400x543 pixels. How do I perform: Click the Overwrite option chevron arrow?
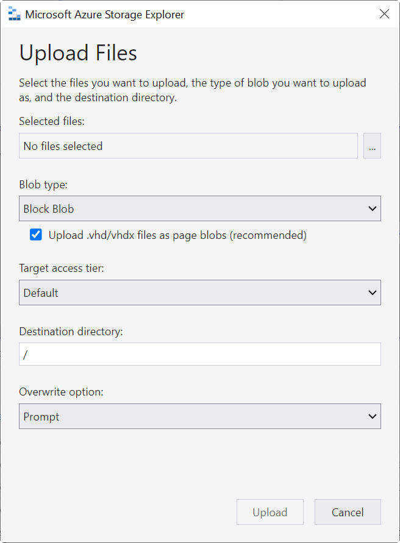point(373,417)
